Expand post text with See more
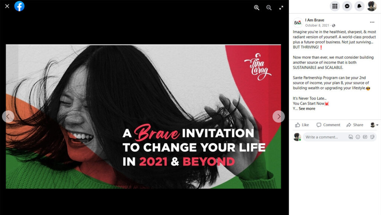This screenshot has width=381, height=215. (x=307, y=108)
